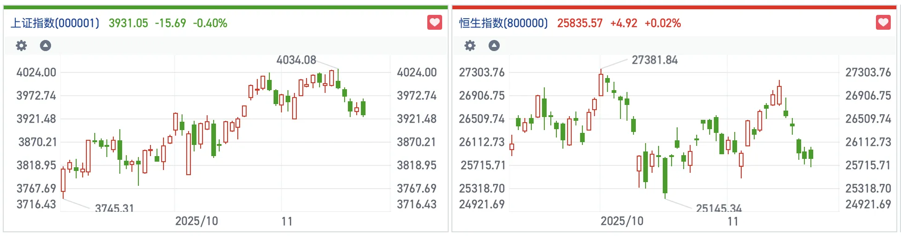The height and width of the screenshot is (236, 901).
Task: Open the 上证指数(000001) title link
Action: pos(55,23)
